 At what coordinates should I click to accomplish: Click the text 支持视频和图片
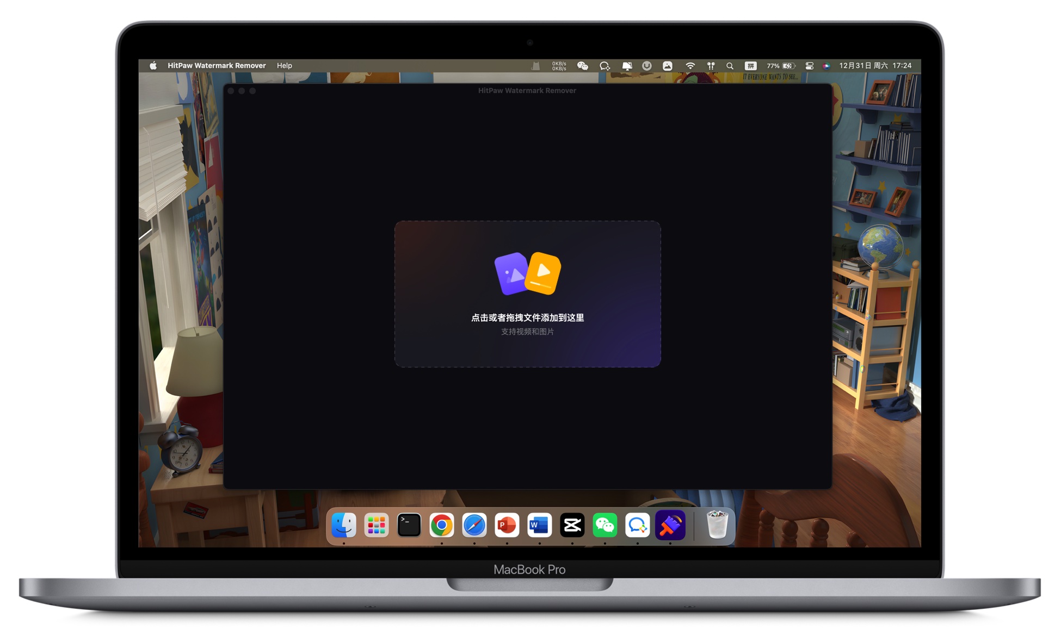527,332
